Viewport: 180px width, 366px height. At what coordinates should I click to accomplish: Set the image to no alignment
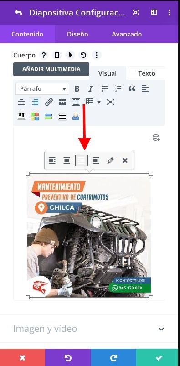82,160
